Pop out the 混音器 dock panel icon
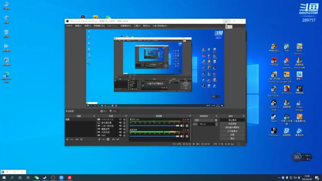Screen dimensions: 322x181 (x=190, y=116)
